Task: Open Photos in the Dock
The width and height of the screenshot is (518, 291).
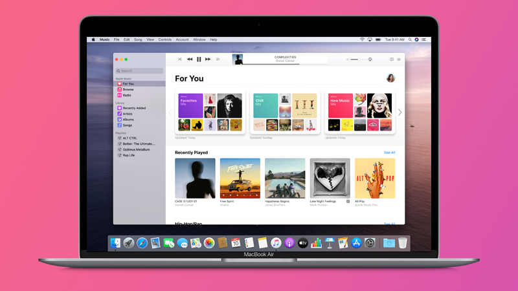Action: pos(209,243)
